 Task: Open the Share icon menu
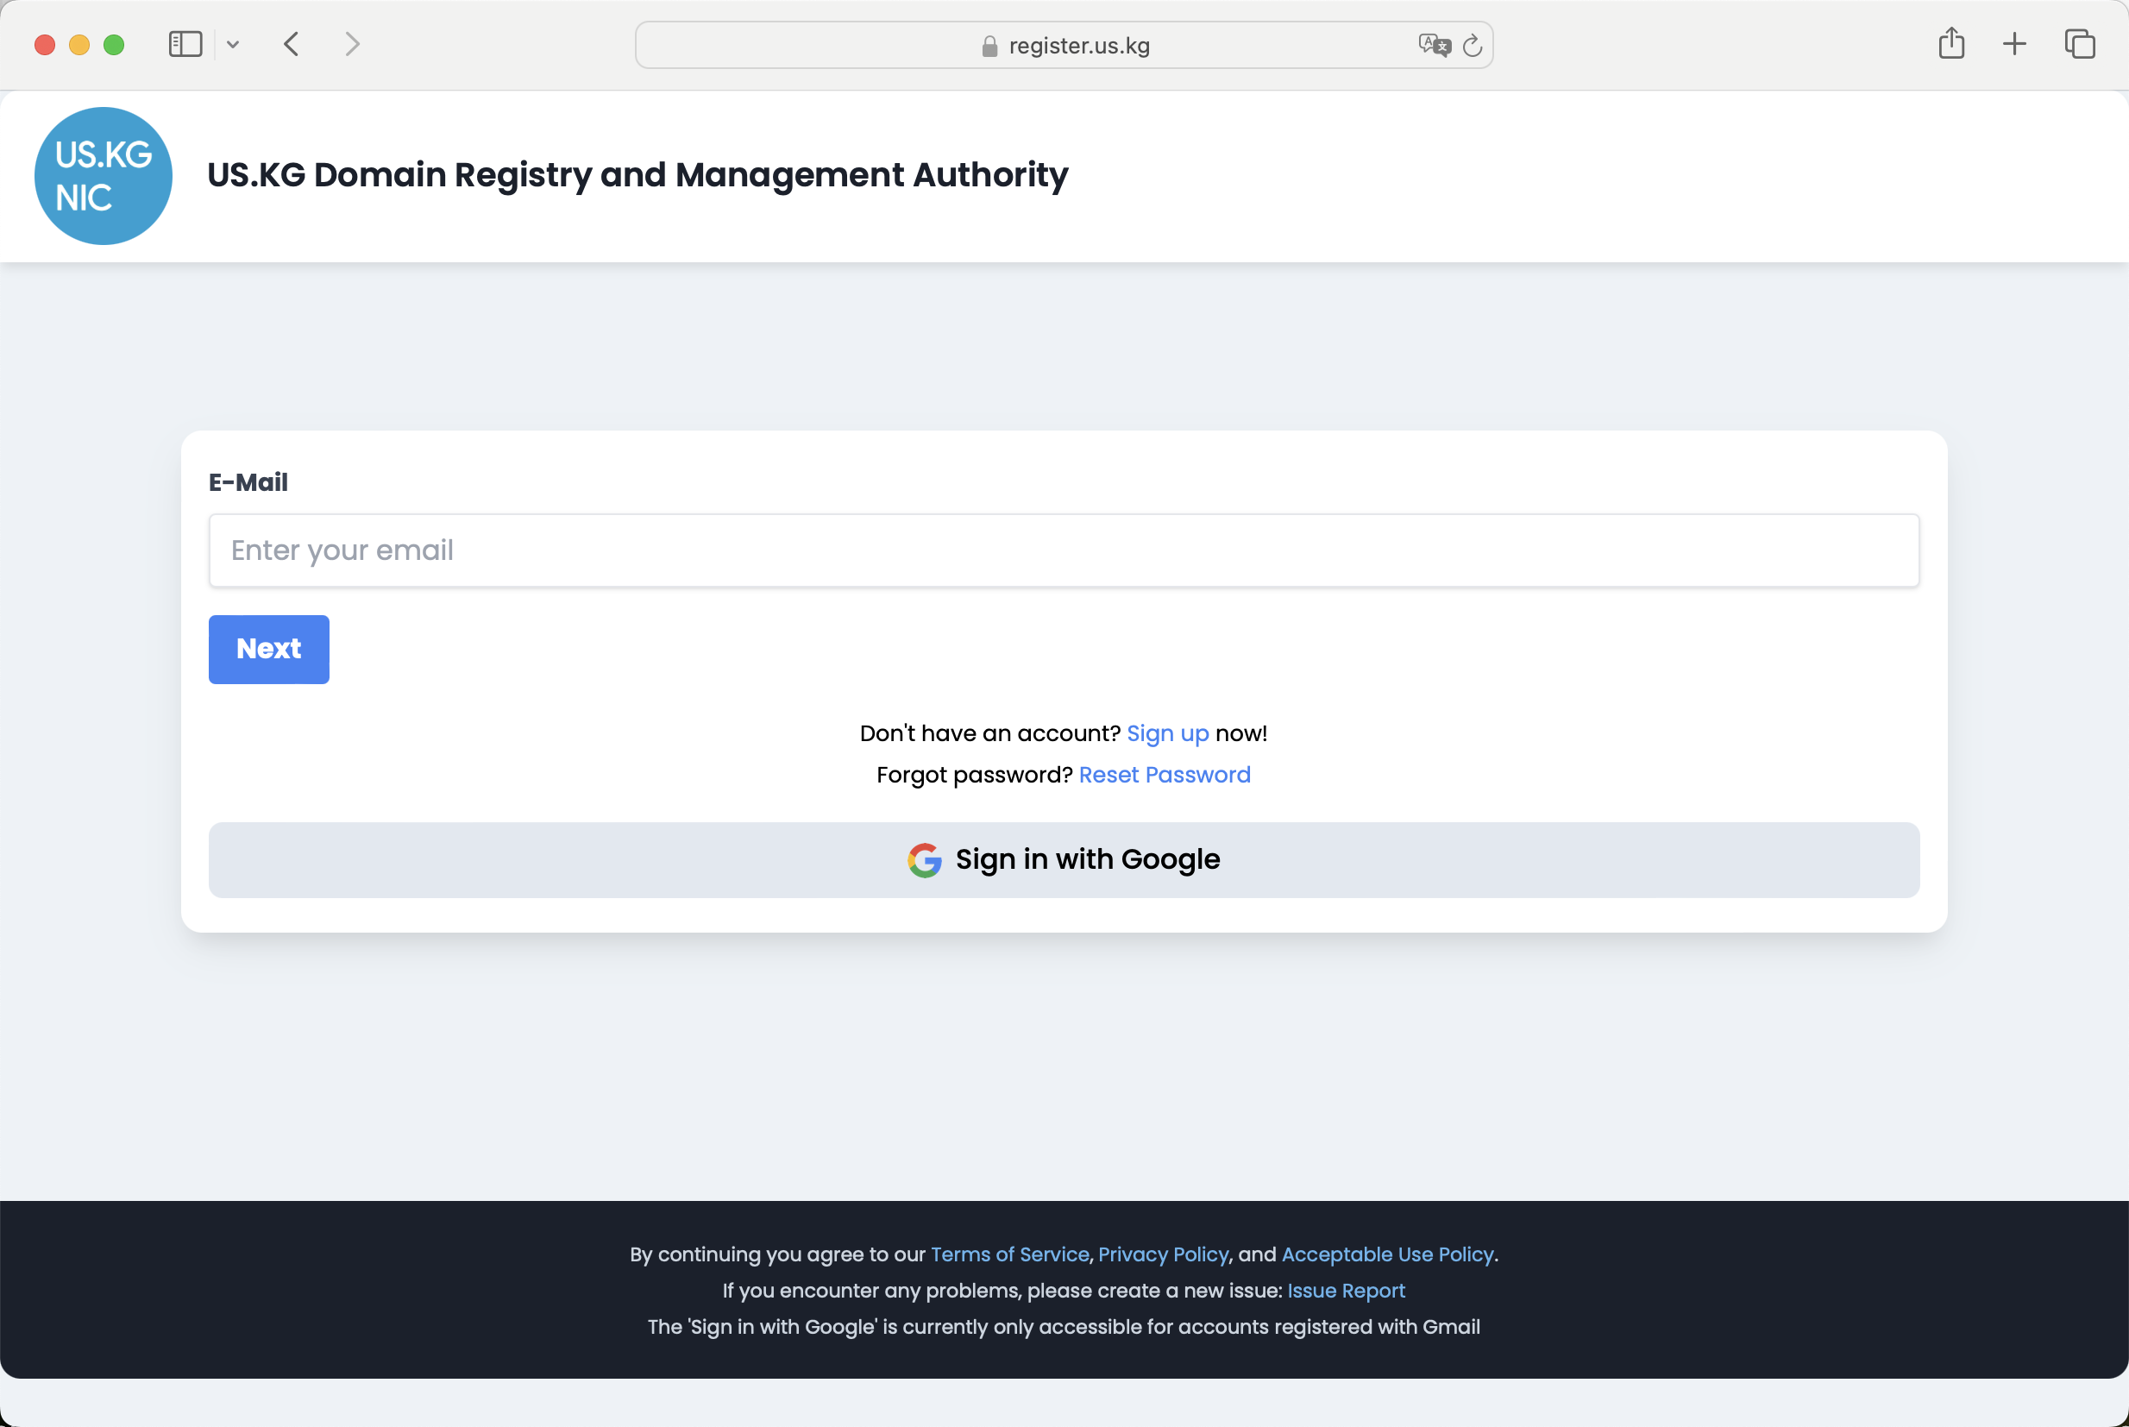click(x=1950, y=44)
